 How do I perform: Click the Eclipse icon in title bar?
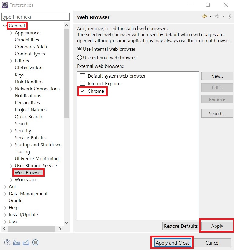(x=5, y=5)
